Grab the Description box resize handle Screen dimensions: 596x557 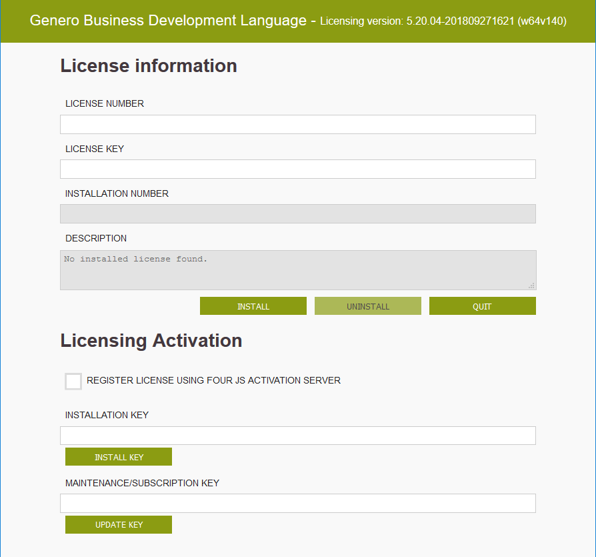pyautogui.click(x=531, y=286)
